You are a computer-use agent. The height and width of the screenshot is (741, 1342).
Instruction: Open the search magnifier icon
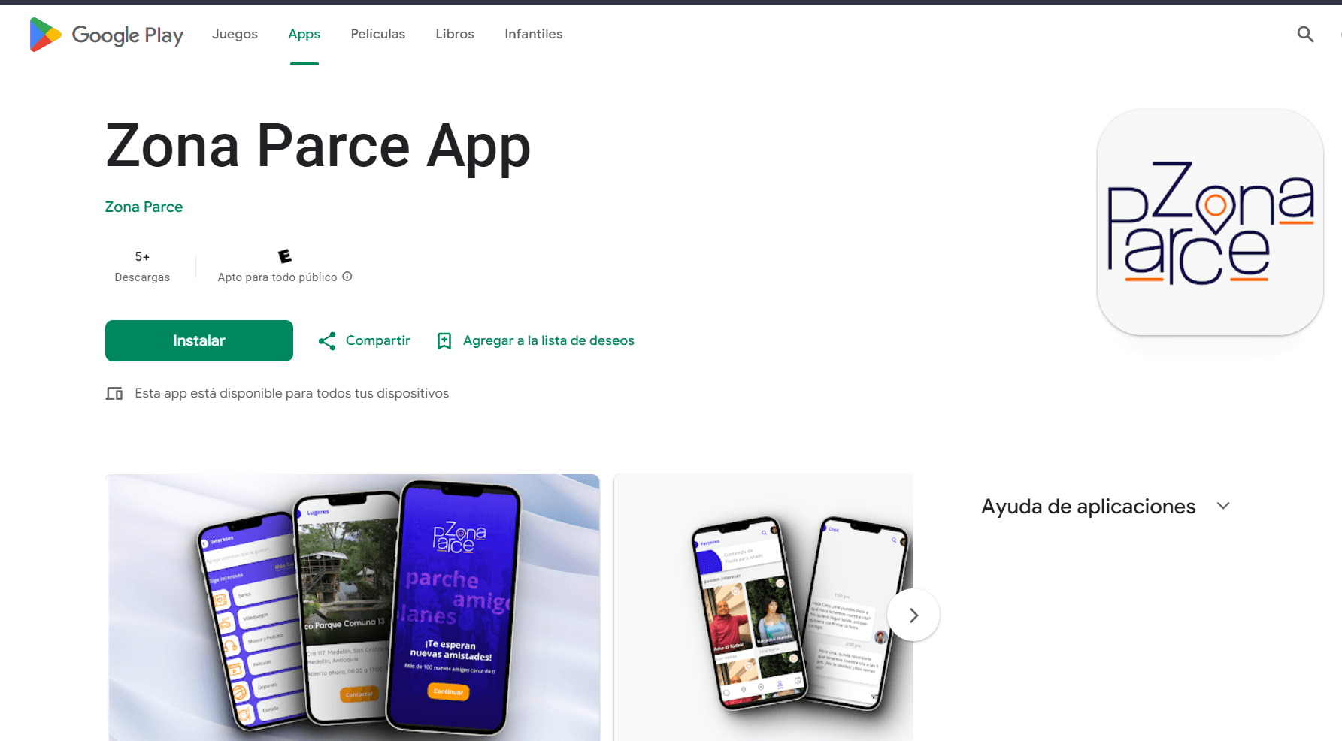[1305, 35]
